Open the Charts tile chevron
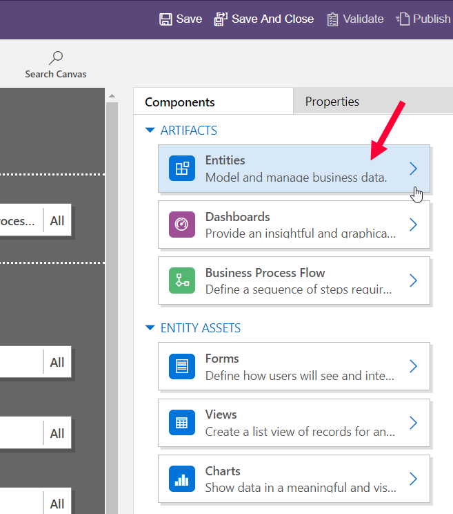Viewport: 453px width, 514px height. coord(413,479)
